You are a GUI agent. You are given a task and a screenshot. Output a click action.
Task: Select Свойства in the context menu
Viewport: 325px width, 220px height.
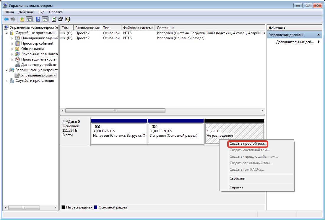(237, 178)
